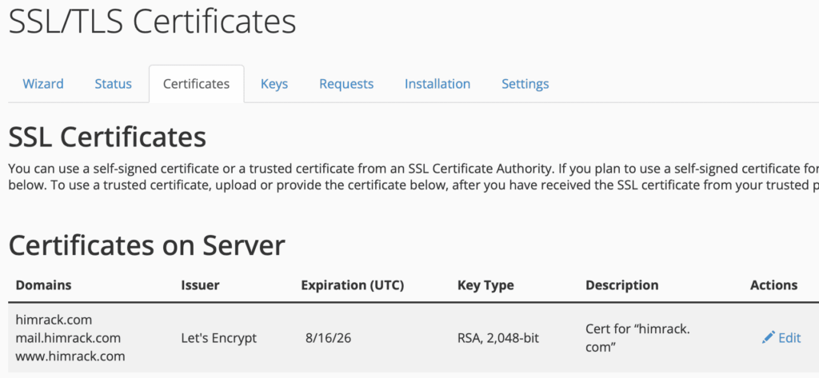Screen dimensions: 819x378
Task: Switch to the Status tab
Action: tap(113, 84)
